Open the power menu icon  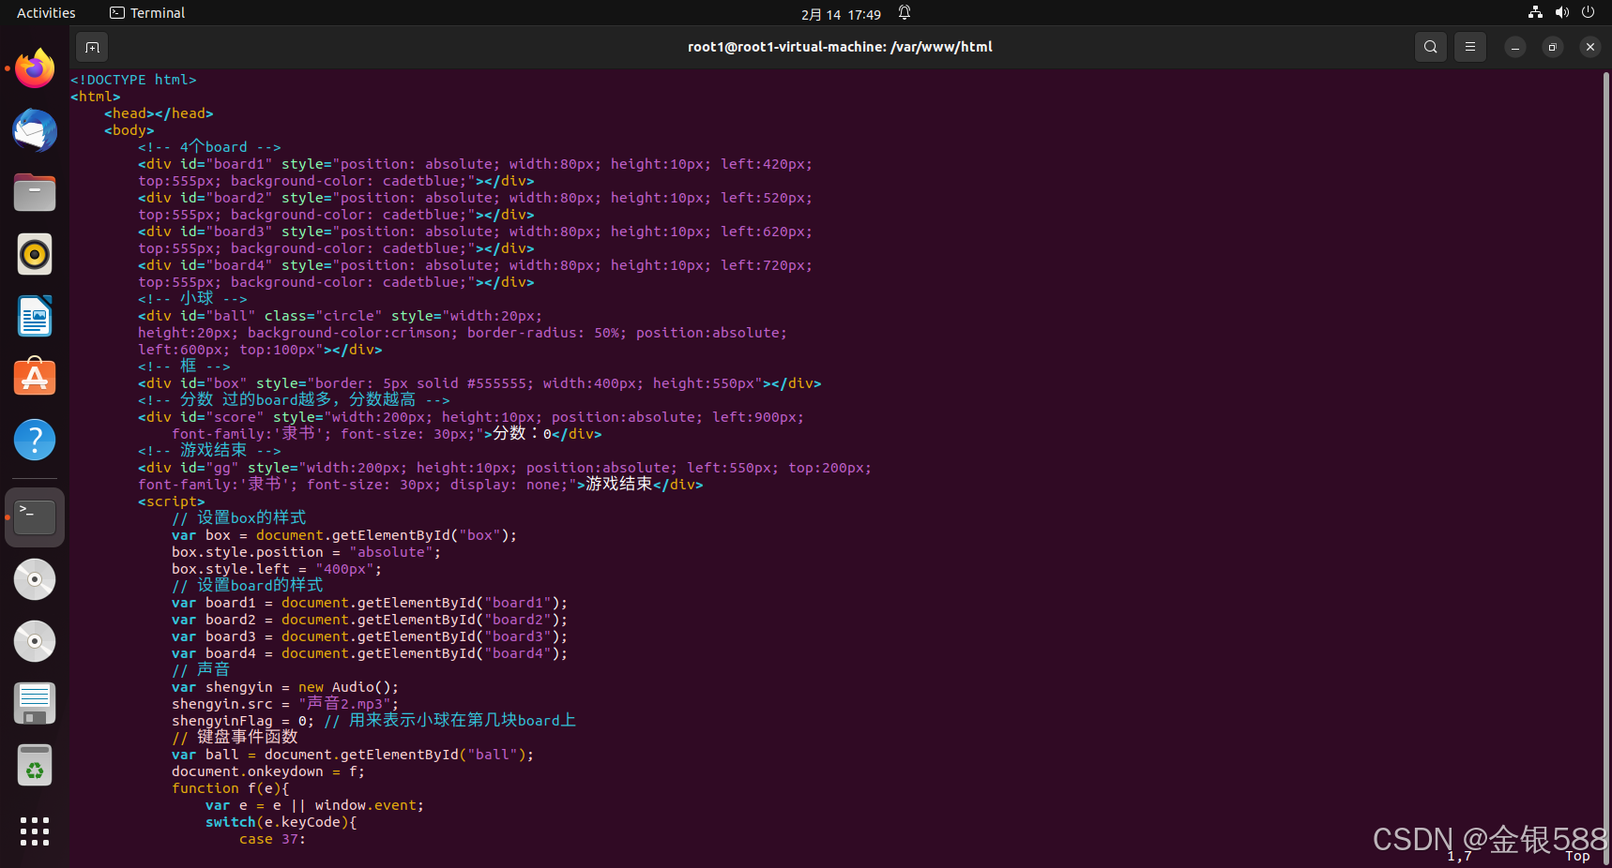[x=1588, y=13]
